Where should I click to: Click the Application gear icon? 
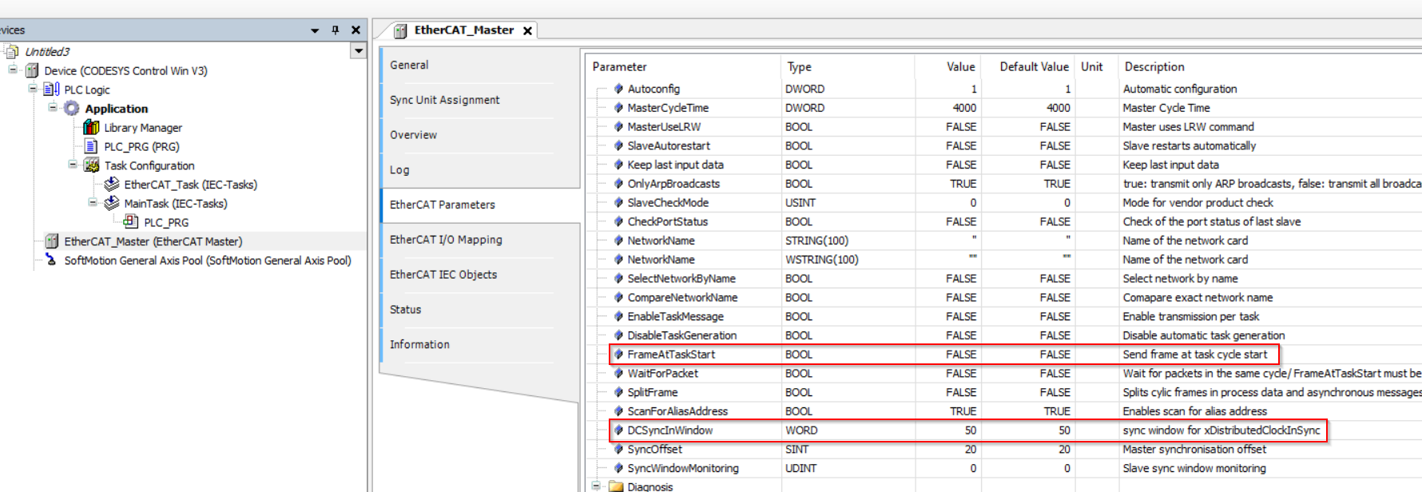[x=72, y=109]
